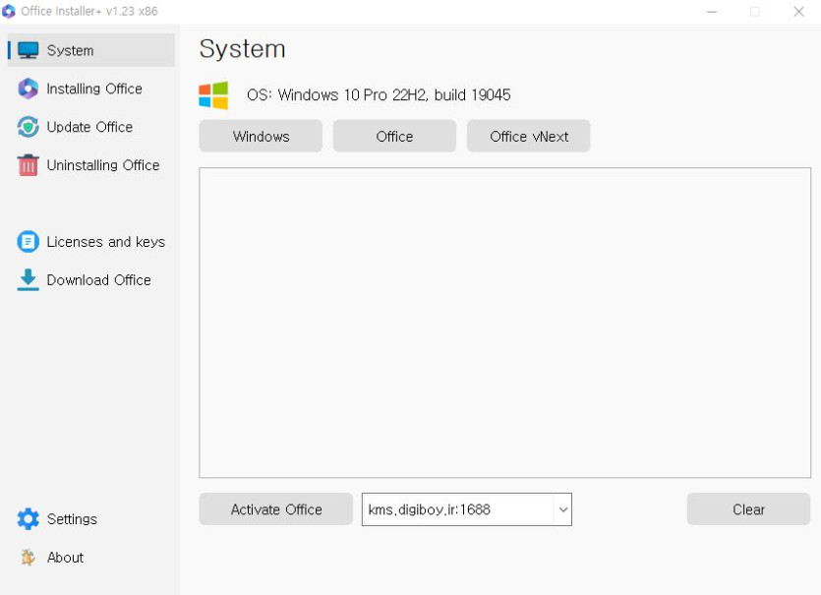
Task: Click the Office button
Action: coord(395,136)
